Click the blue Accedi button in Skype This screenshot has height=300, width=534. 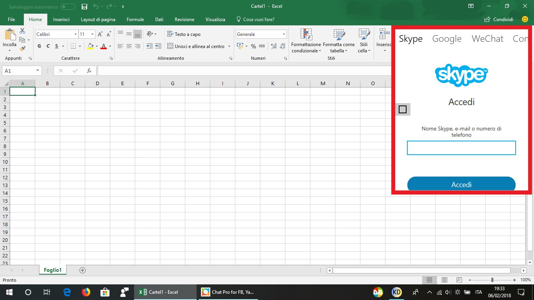(461, 184)
